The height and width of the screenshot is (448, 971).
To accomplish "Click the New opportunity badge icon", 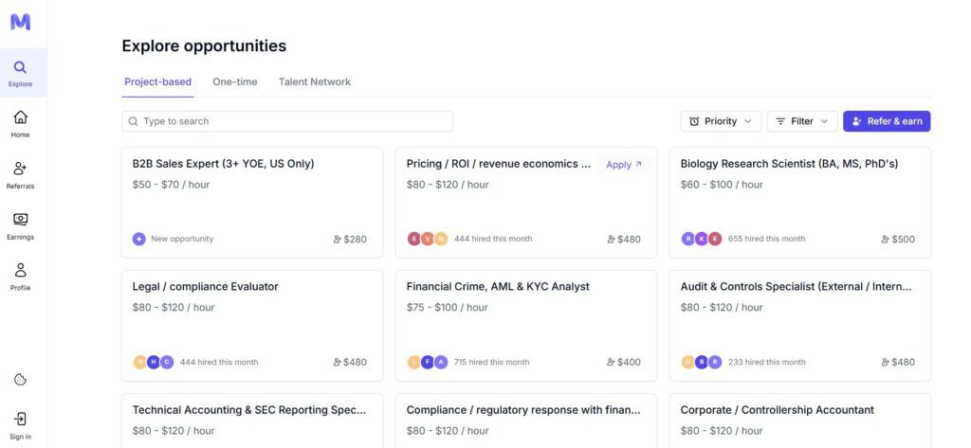I will click(x=138, y=239).
